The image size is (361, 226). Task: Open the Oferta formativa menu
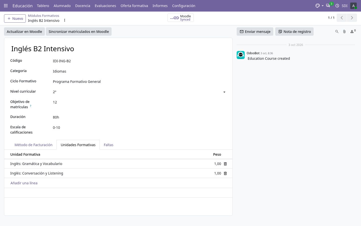pyautogui.click(x=134, y=6)
